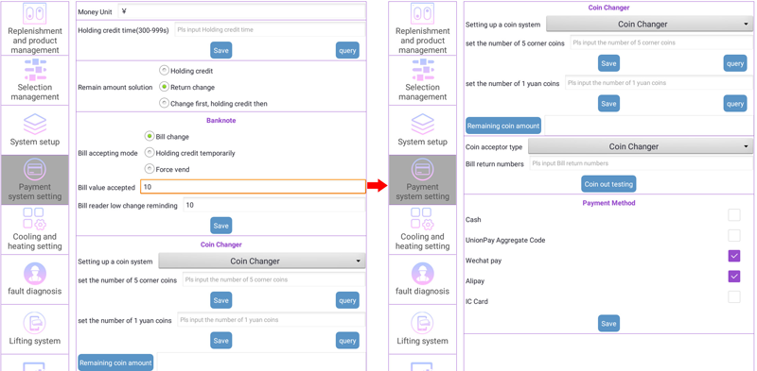
Task: Click 5 corner coins input in left screen
Action: click(x=273, y=279)
